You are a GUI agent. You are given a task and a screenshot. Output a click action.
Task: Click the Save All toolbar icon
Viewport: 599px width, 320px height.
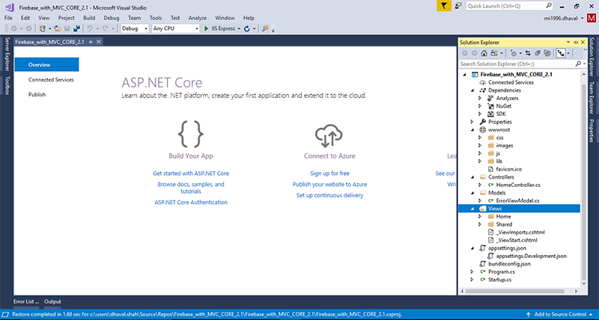tap(74, 28)
